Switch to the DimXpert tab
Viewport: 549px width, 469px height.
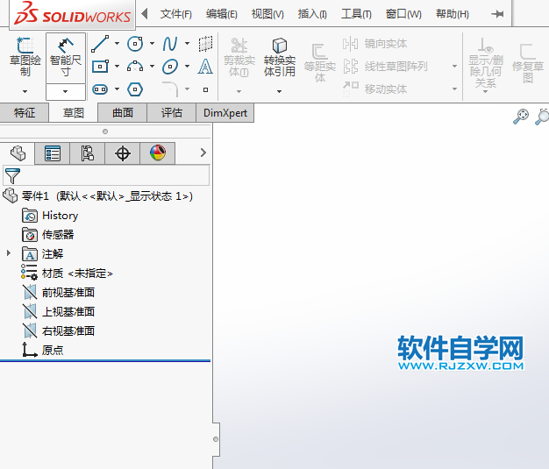pyautogui.click(x=225, y=113)
